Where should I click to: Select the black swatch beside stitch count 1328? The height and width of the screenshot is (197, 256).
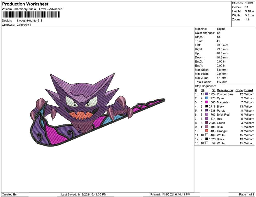pyautogui.click(x=207, y=139)
